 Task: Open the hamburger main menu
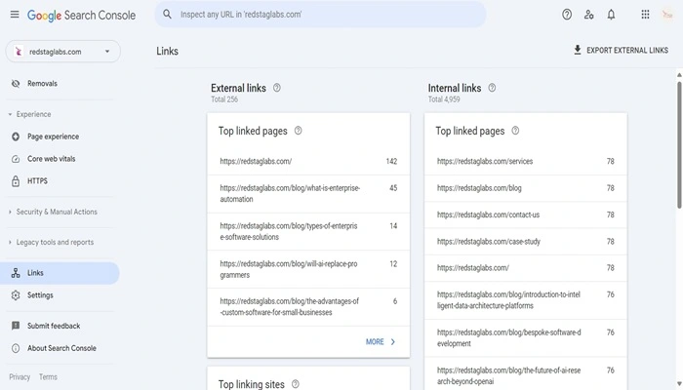(x=14, y=15)
